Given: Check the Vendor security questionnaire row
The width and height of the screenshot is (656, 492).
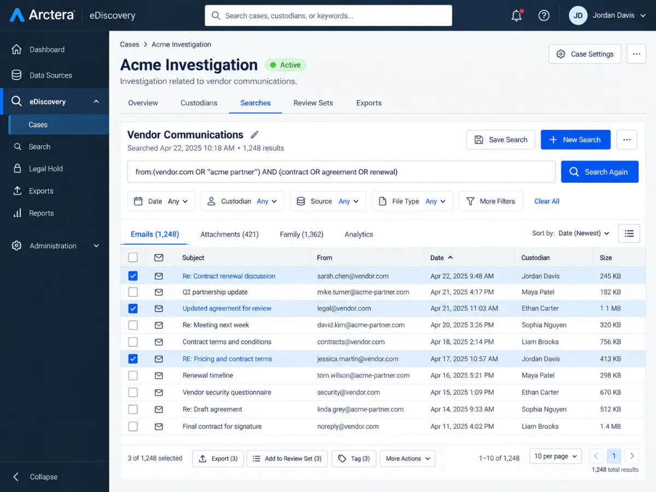Looking at the screenshot, I should (133, 393).
